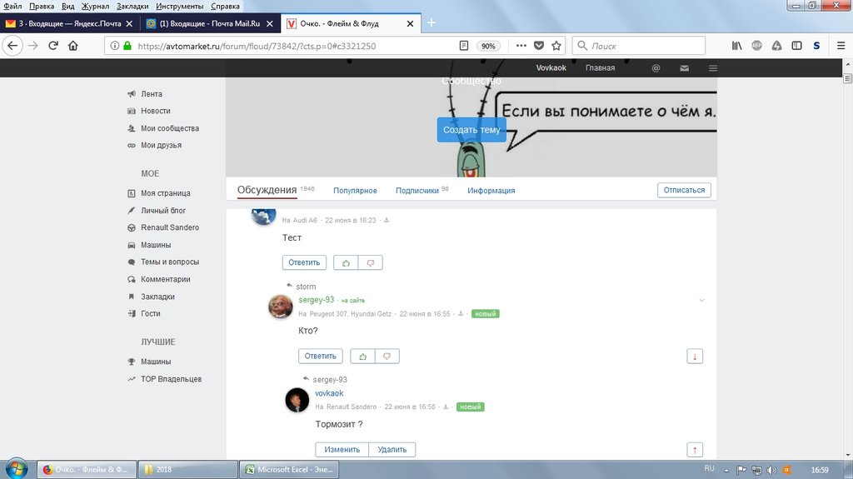Image resolution: width=853 pixels, height=479 pixels.
Task: Open the @ mentions icon in site header
Action: pos(656,68)
